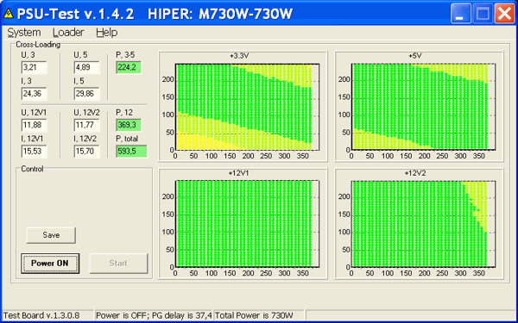518x323 pixels.
Task: Click the U, 3 label
Action: click(x=28, y=55)
